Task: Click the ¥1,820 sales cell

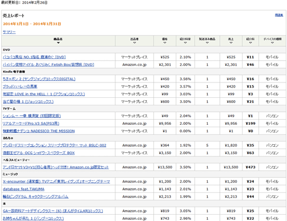Action: pos(231,145)
